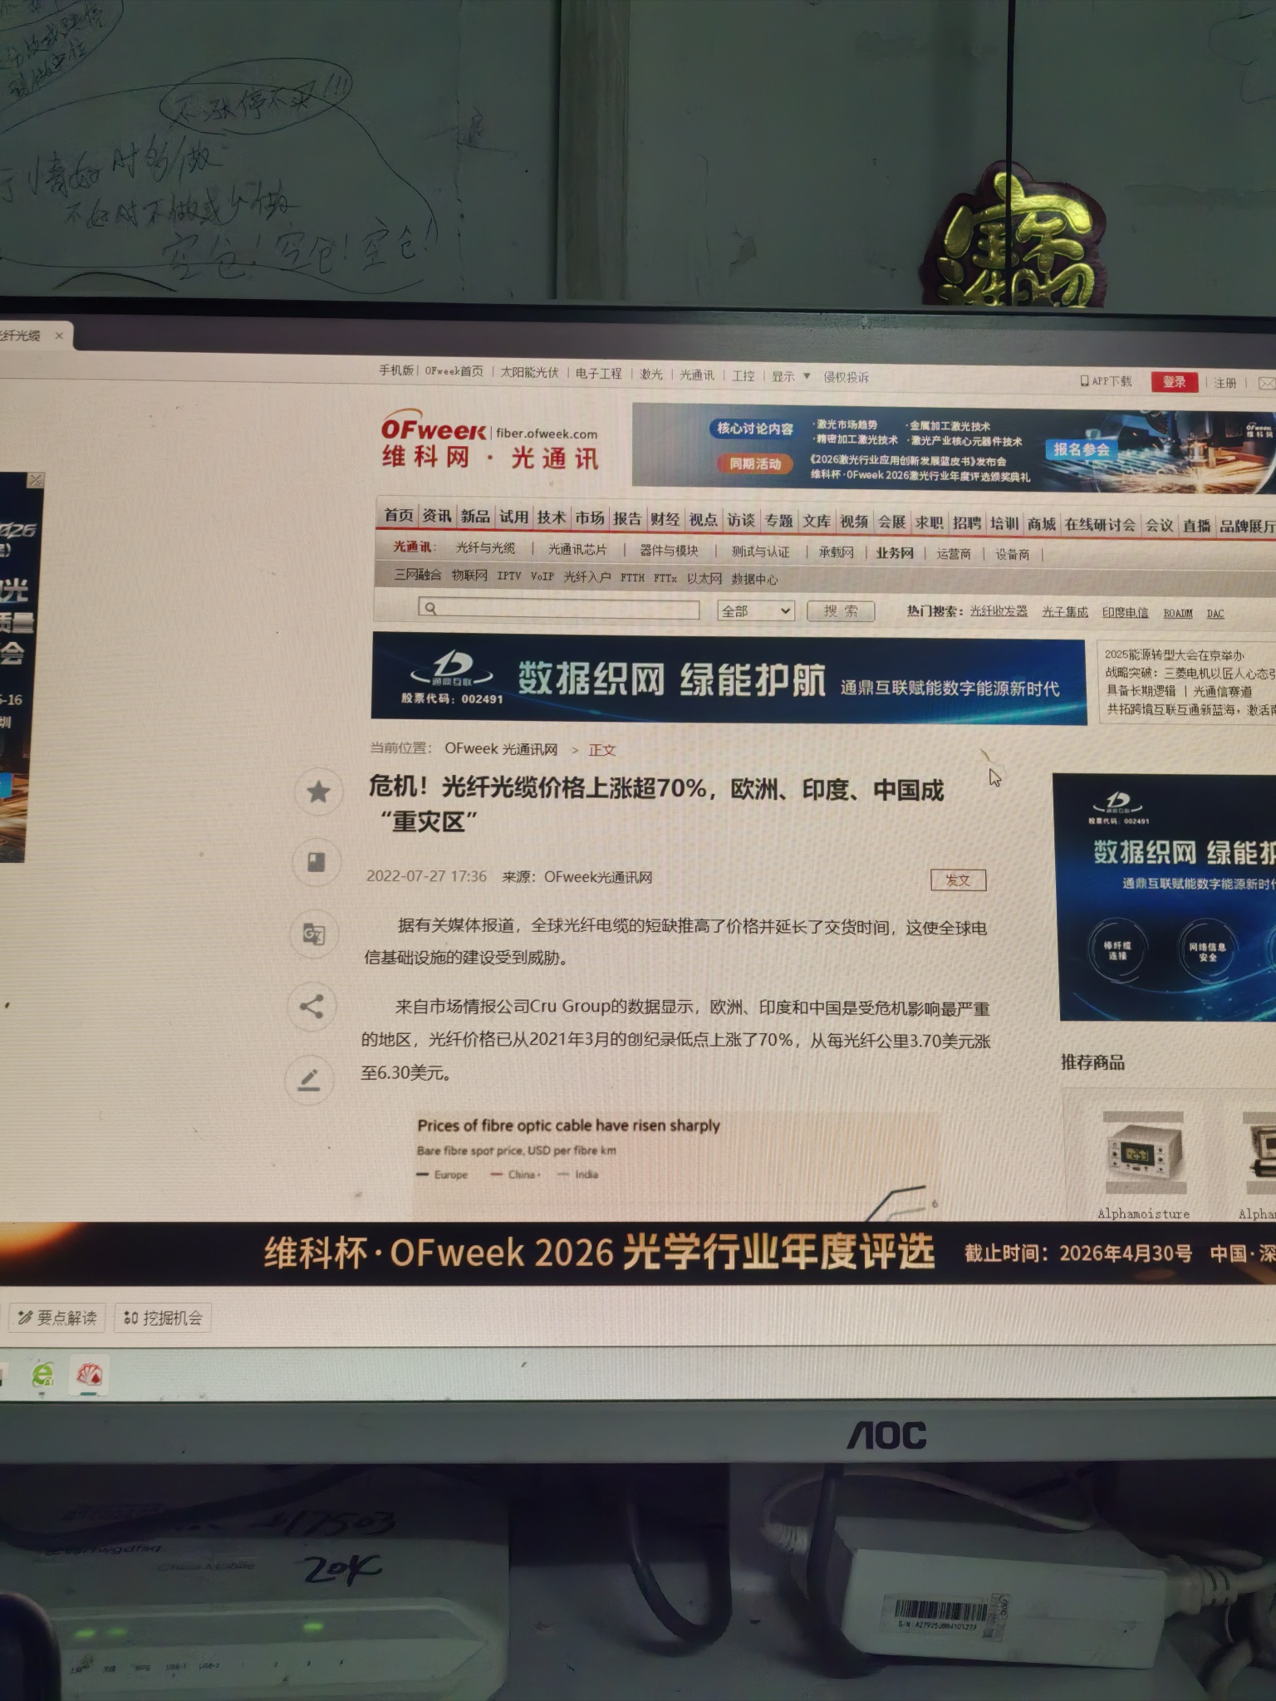The height and width of the screenshot is (1701, 1276).
Task: Click the 维科杯 OFweek 2026 bottom banner
Action: coord(638,1253)
